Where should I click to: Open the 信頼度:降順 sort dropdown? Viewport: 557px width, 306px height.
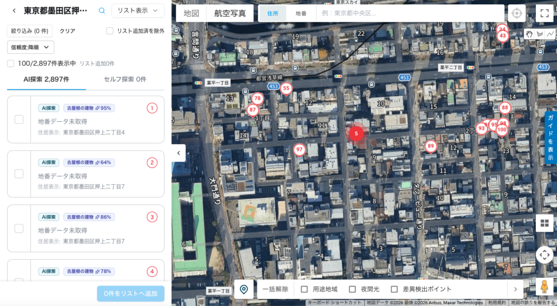[30, 47]
